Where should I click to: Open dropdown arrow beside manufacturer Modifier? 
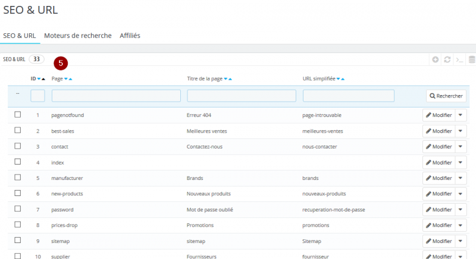(461, 178)
